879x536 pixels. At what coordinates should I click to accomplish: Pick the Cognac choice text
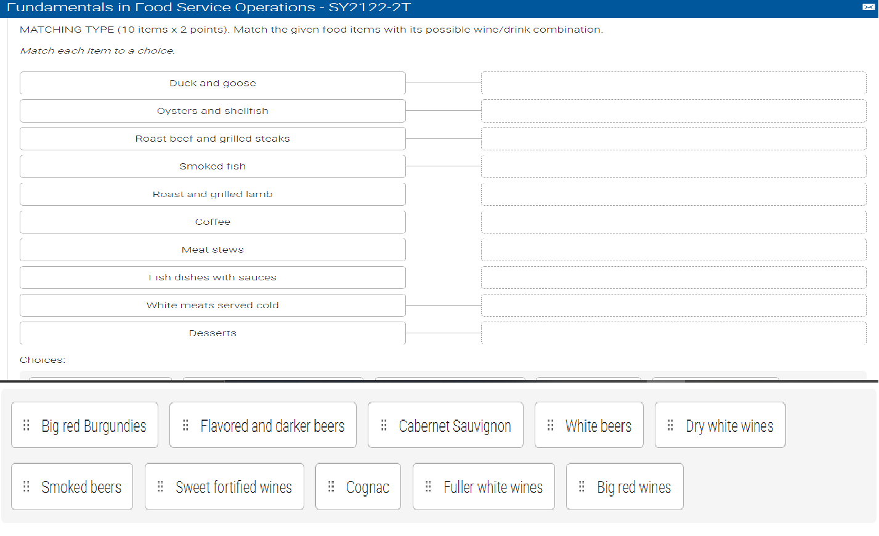click(368, 487)
